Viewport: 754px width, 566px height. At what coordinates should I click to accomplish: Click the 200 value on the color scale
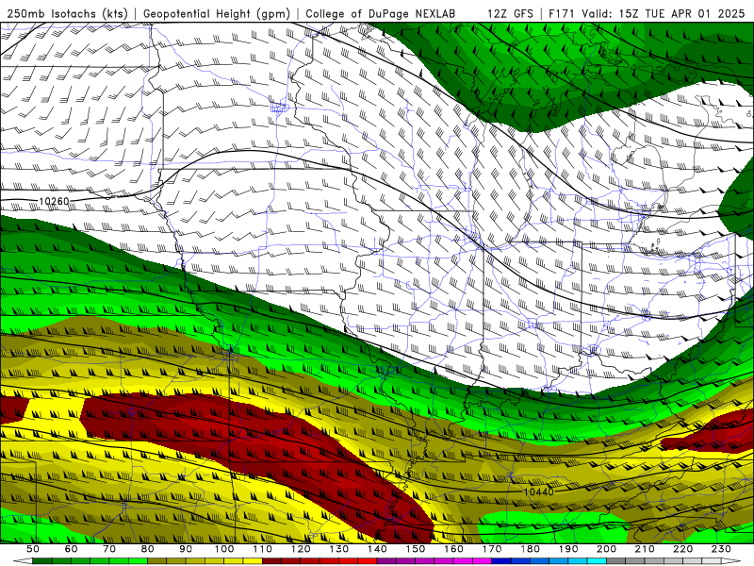coord(607,549)
